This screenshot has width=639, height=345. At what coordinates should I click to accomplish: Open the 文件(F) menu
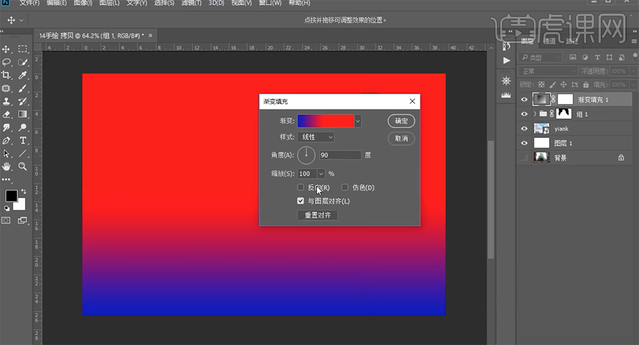[29, 3]
